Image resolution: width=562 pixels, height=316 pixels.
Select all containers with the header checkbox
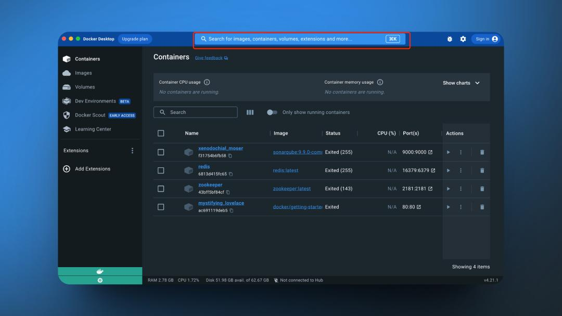click(x=161, y=133)
